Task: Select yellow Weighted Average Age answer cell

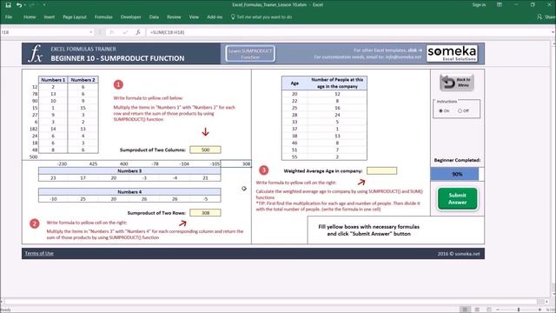Action: pos(381,170)
